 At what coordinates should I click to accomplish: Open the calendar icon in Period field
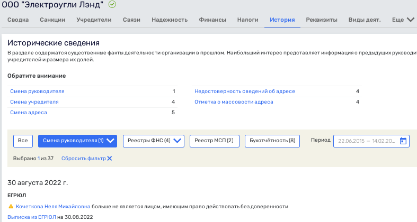pyautogui.click(x=403, y=141)
